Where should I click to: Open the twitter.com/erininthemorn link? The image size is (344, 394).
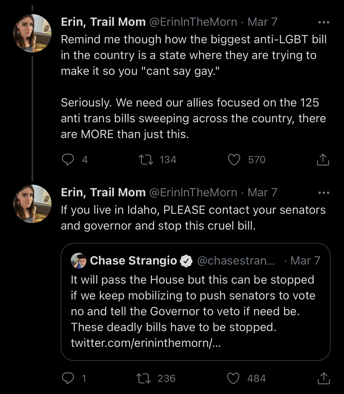click(x=146, y=343)
